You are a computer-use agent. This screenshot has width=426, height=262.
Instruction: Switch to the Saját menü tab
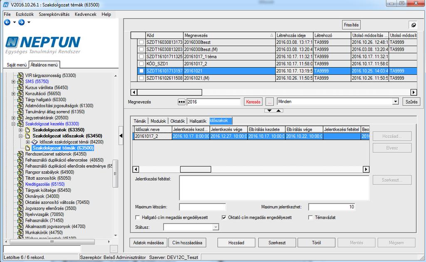17,65
